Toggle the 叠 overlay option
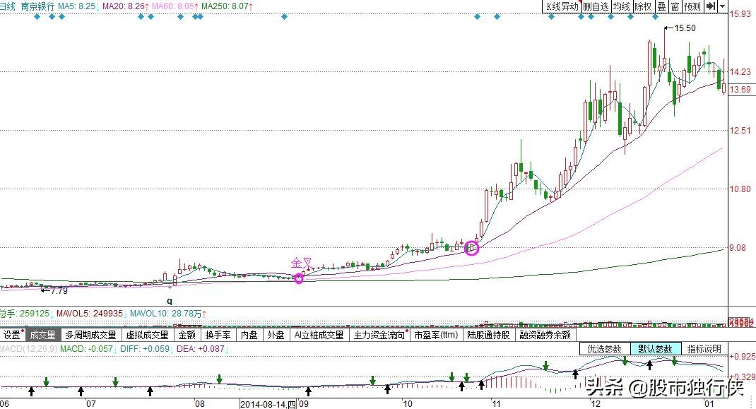756x409 pixels. [x=661, y=6]
